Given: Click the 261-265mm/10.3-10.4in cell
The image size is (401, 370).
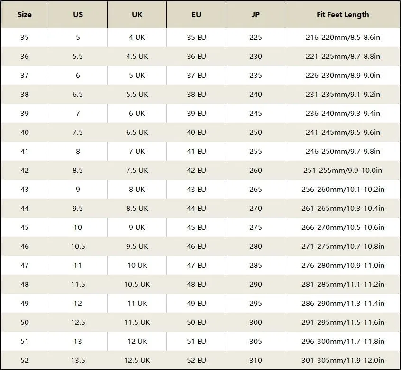Looking at the screenshot, I should point(343,209).
